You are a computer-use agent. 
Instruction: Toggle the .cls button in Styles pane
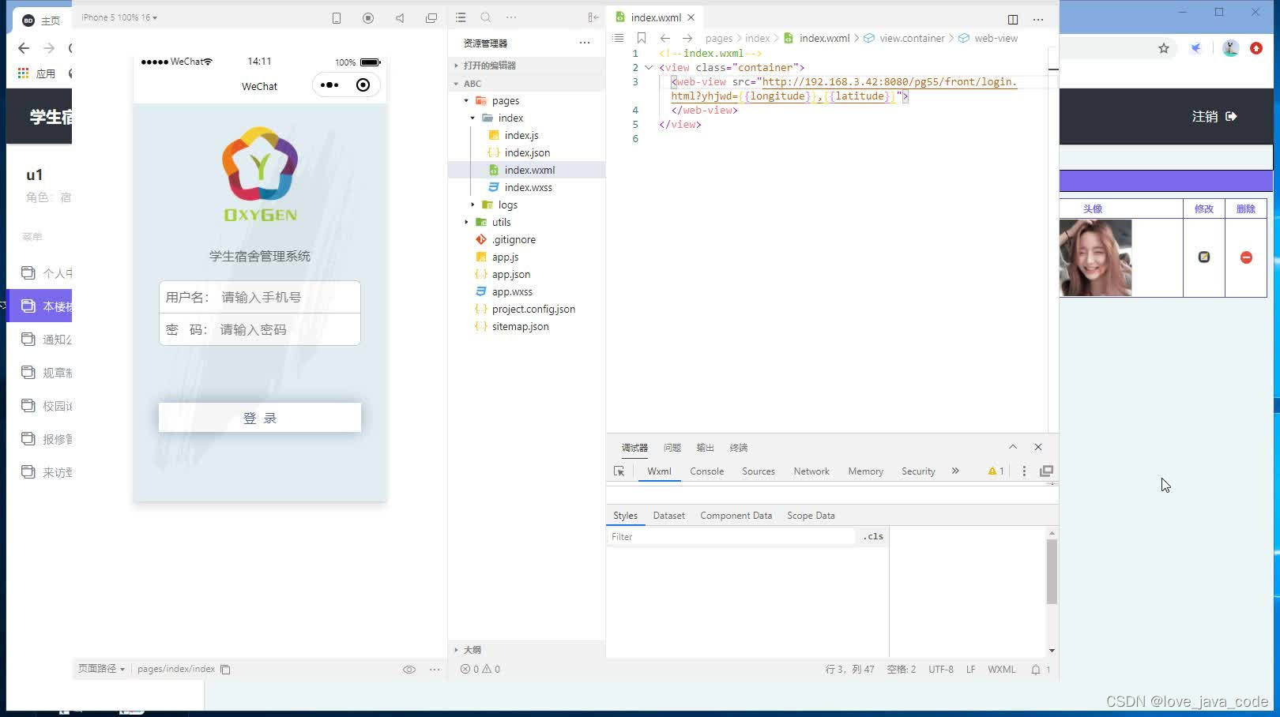pos(873,537)
